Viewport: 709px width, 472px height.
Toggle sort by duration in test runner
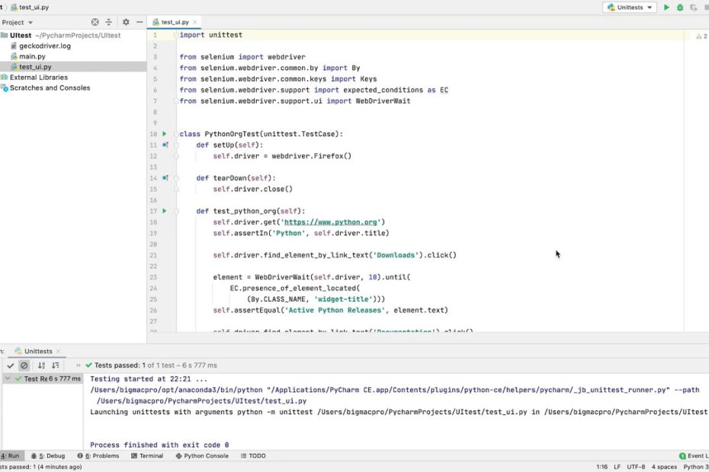pos(56,365)
